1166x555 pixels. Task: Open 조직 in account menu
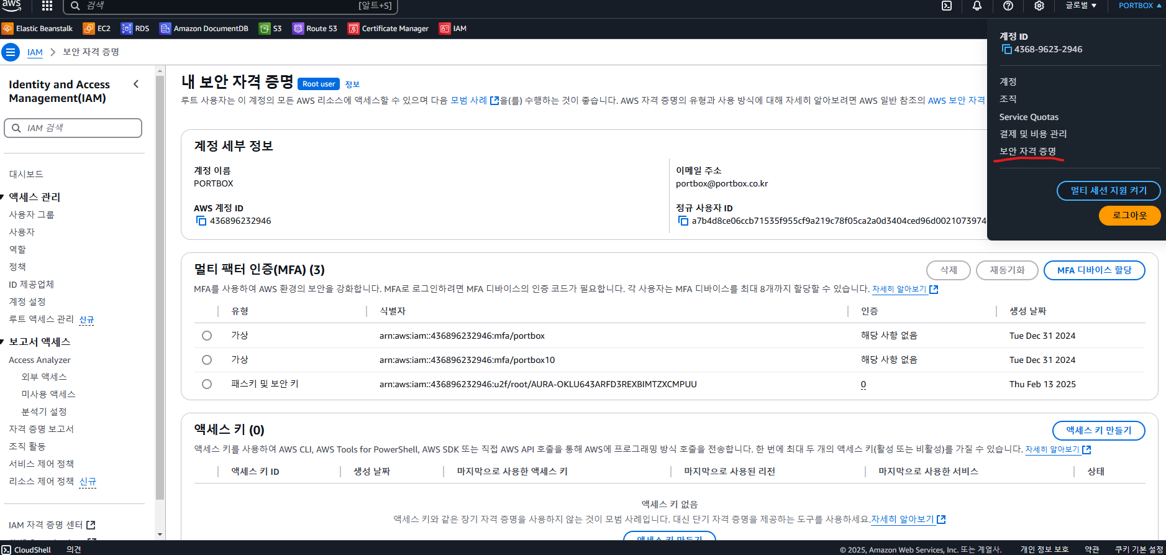point(1008,99)
